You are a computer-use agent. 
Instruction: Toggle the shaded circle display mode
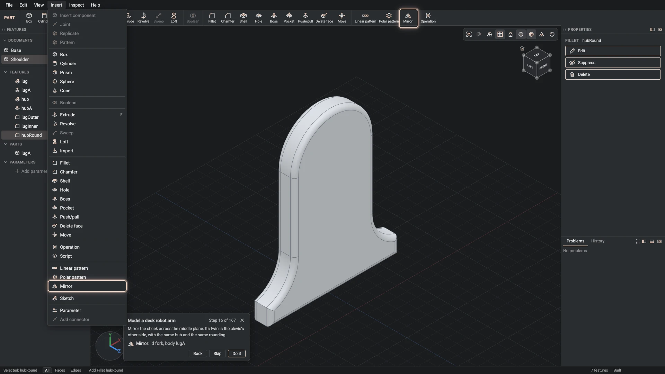(x=521, y=34)
